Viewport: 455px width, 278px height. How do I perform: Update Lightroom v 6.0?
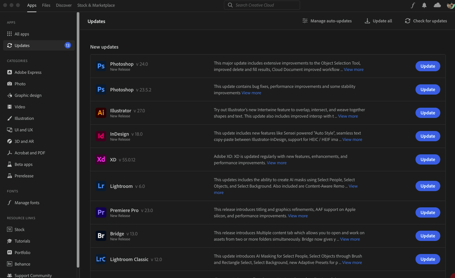click(428, 186)
